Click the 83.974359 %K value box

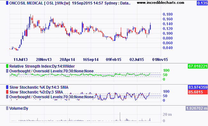click(198, 87)
